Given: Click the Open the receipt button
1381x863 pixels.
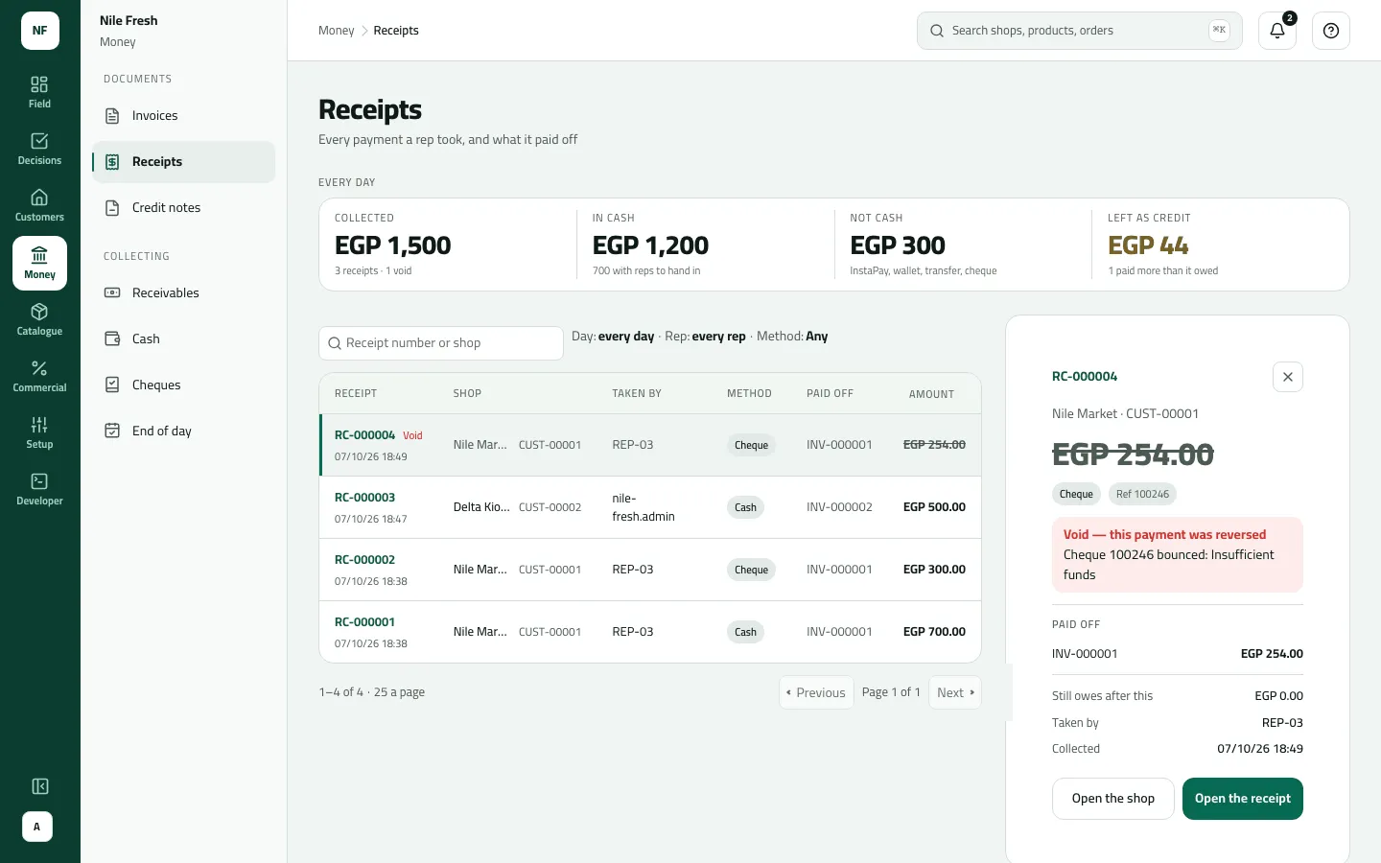Looking at the screenshot, I should [x=1242, y=799].
